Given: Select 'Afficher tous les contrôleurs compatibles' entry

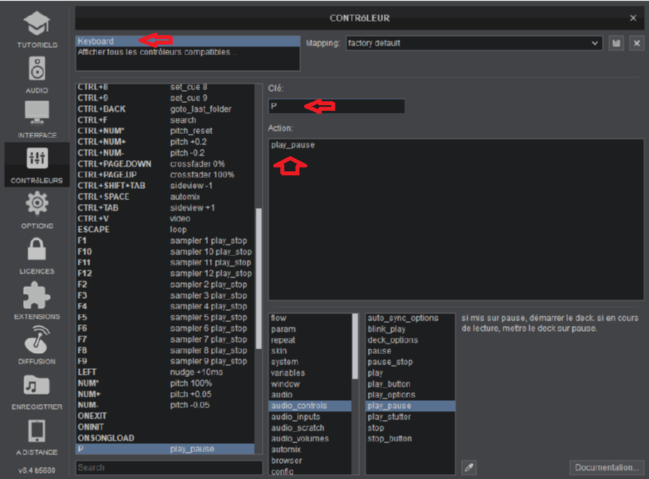Looking at the screenshot, I should [x=156, y=52].
